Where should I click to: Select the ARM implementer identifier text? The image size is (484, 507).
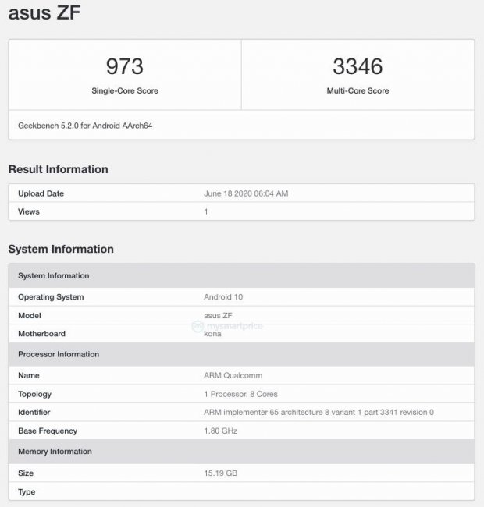(319, 412)
